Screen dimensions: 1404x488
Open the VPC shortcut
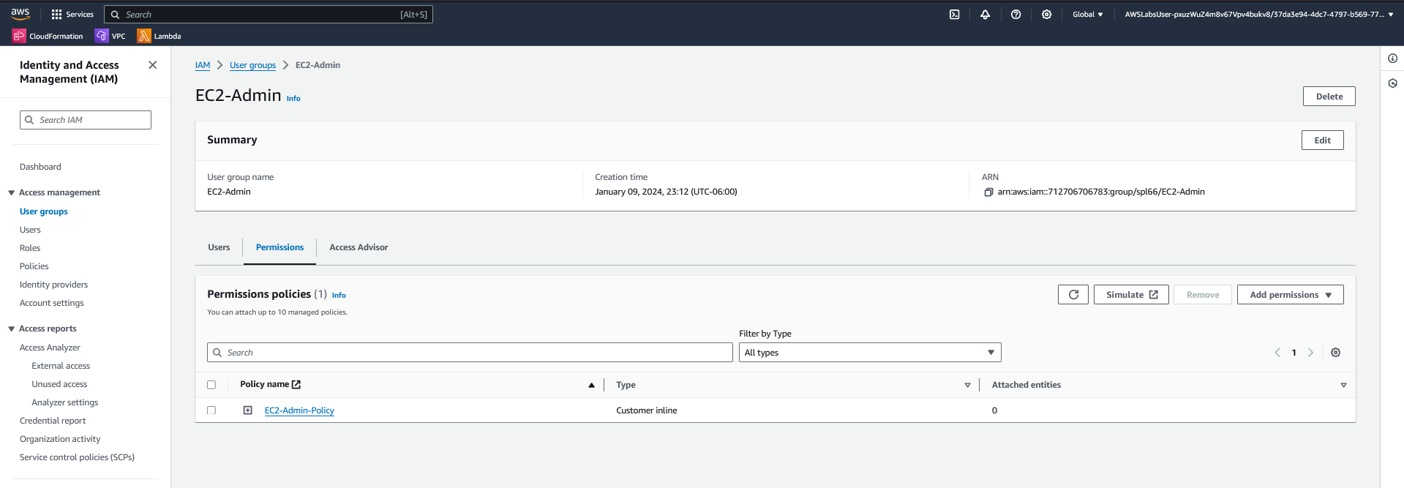tap(110, 36)
